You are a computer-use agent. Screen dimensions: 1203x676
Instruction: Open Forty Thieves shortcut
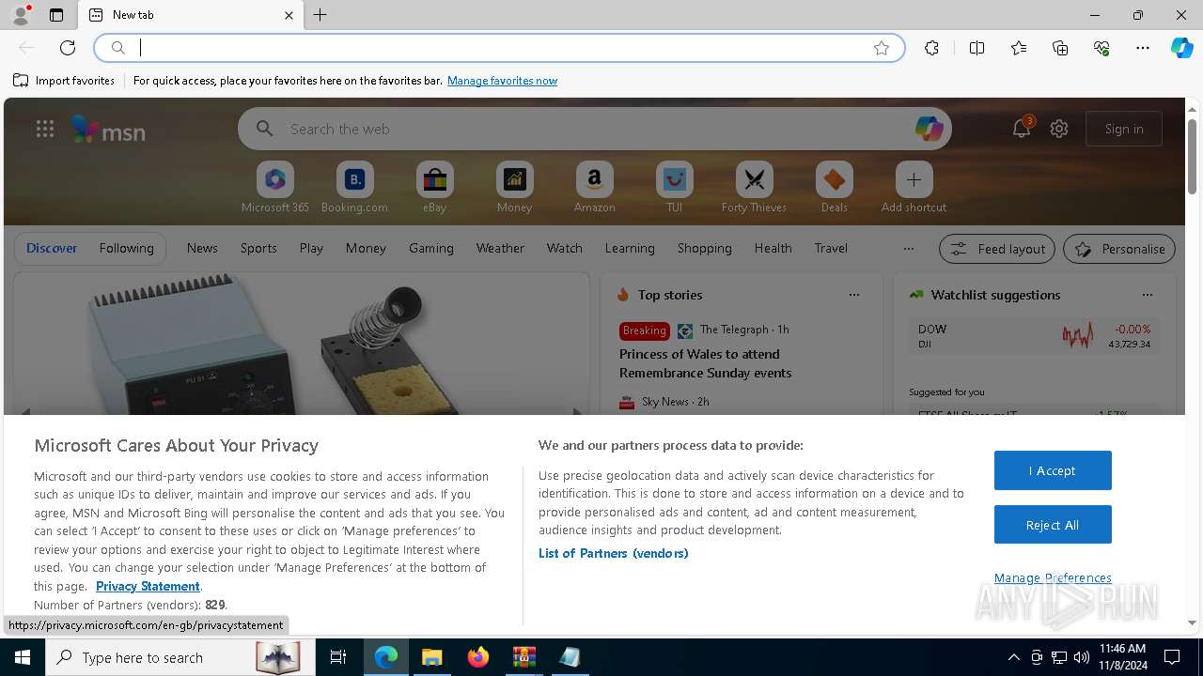(x=754, y=188)
